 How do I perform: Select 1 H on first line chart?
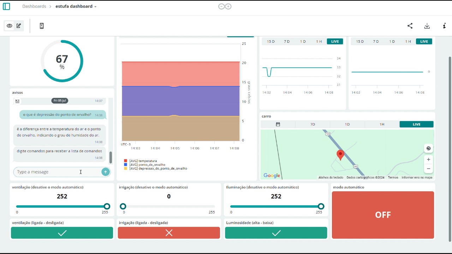pyautogui.click(x=319, y=42)
